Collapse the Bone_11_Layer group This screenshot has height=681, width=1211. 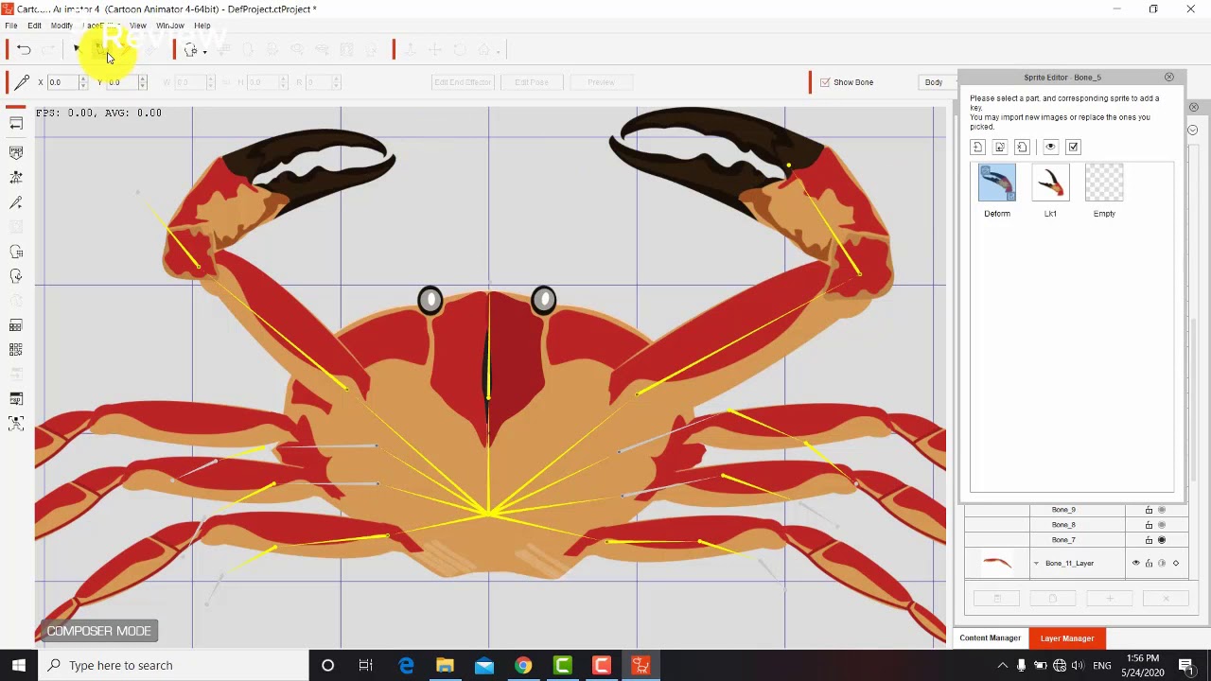click(x=1036, y=564)
